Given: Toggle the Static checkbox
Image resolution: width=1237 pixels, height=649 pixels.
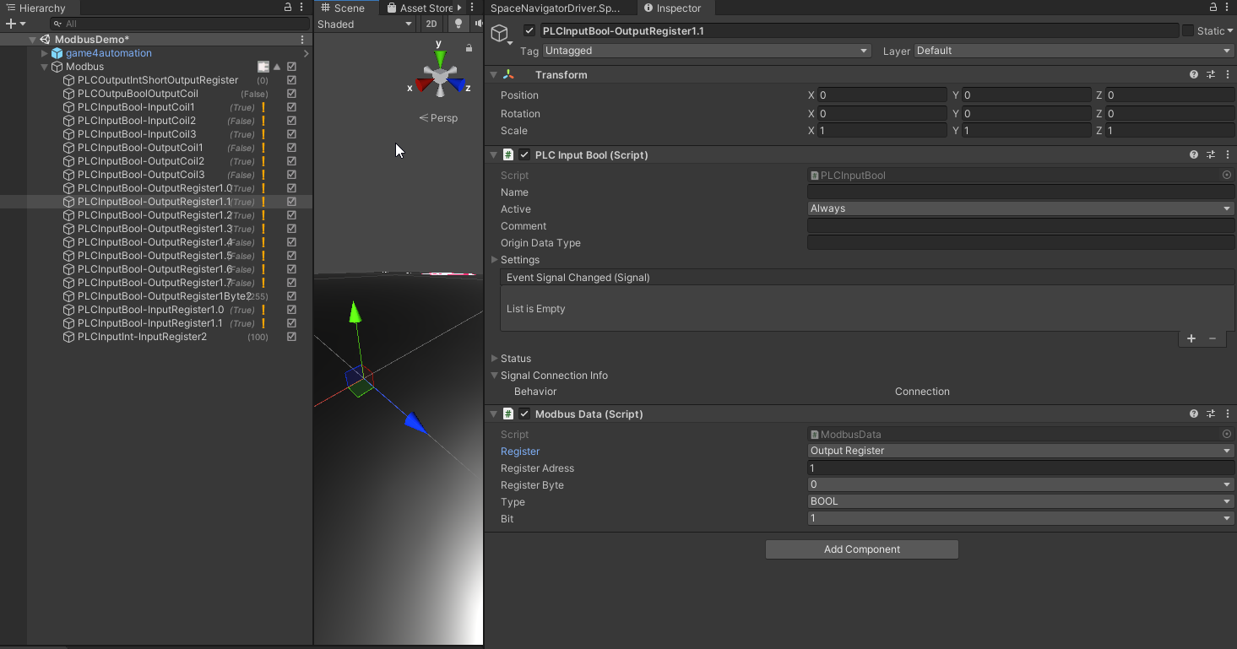Looking at the screenshot, I should pos(1188,31).
